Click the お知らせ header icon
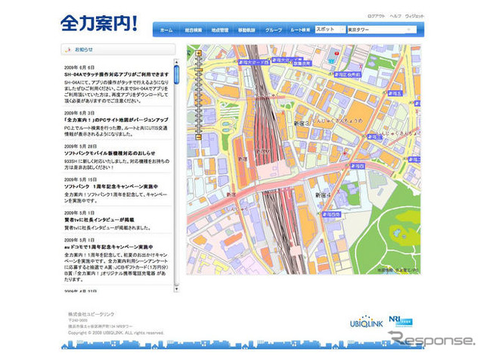484x355 pixels. [x=68, y=49]
